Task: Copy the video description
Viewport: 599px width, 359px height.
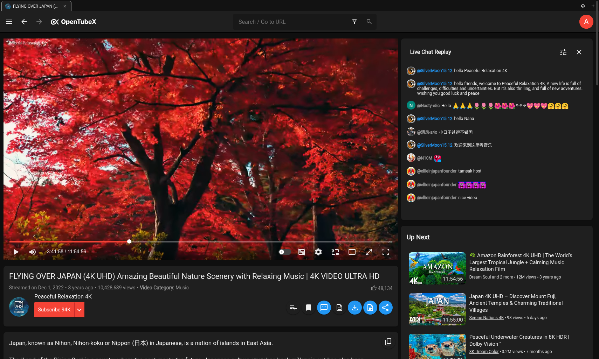Action: coord(388,342)
